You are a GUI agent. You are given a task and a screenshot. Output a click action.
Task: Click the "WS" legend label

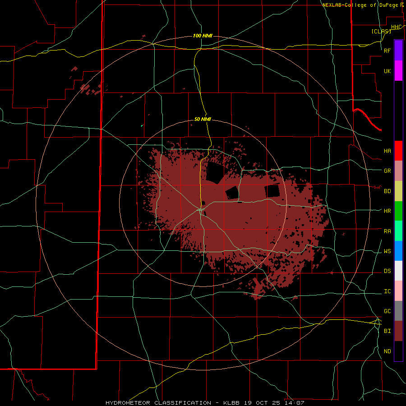click(388, 251)
